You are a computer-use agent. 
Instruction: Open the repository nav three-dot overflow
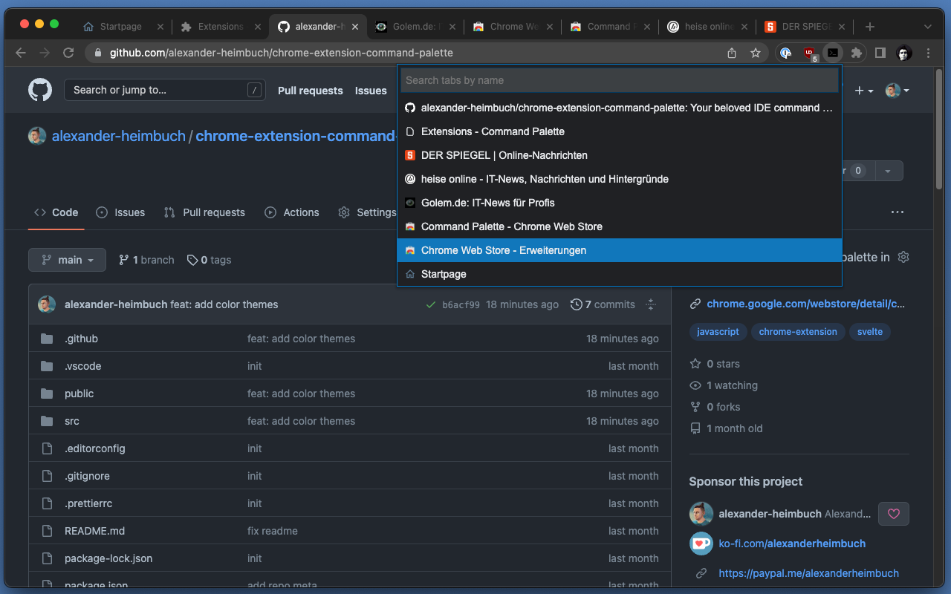point(898,212)
